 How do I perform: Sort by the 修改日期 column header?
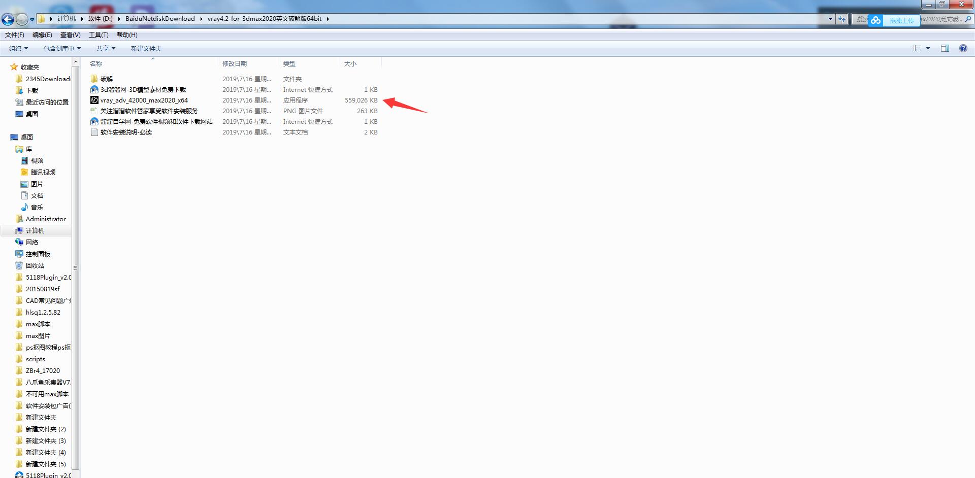tap(235, 63)
